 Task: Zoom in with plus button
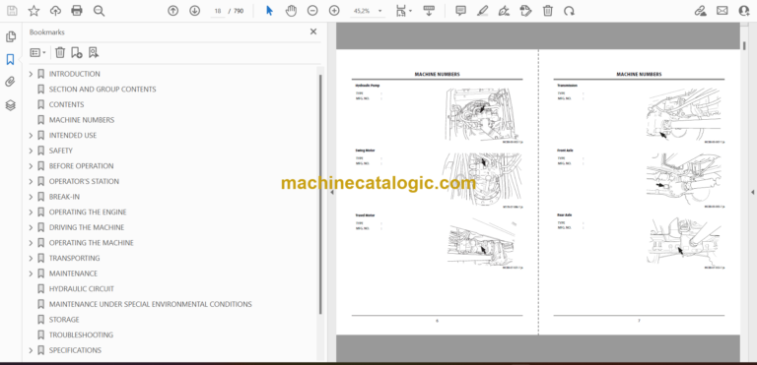334,11
